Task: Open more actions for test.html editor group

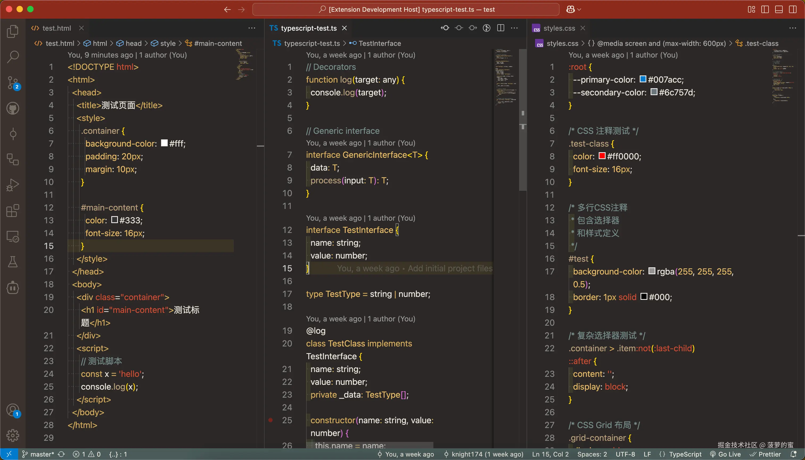Action: 252,28
